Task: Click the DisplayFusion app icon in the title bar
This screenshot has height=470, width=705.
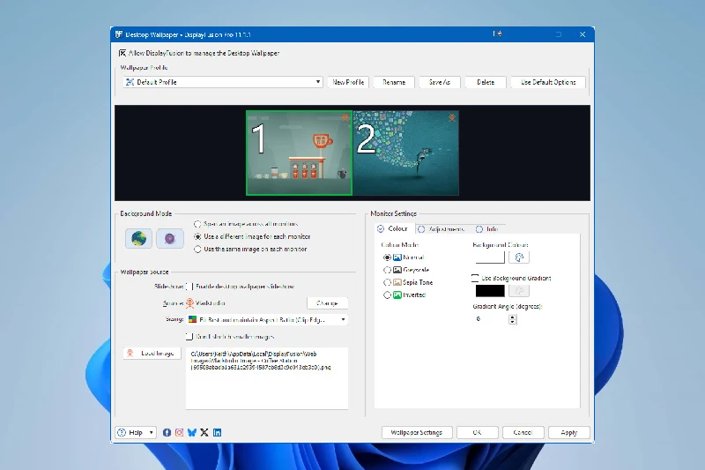Action: (x=119, y=34)
